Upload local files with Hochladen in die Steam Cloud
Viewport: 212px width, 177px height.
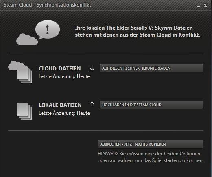[151, 105]
